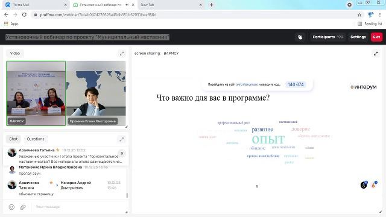The image size is (386, 217).
Task: Open the Participants list
Action: [327, 37]
